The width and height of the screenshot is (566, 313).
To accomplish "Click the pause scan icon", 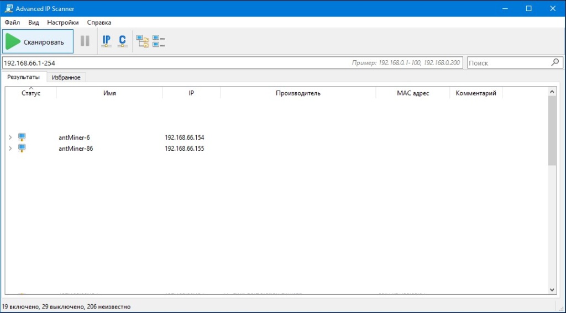I will click(85, 41).
